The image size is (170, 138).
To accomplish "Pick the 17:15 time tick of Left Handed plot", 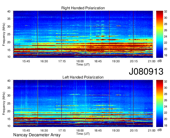I will (x=62, y=130).
